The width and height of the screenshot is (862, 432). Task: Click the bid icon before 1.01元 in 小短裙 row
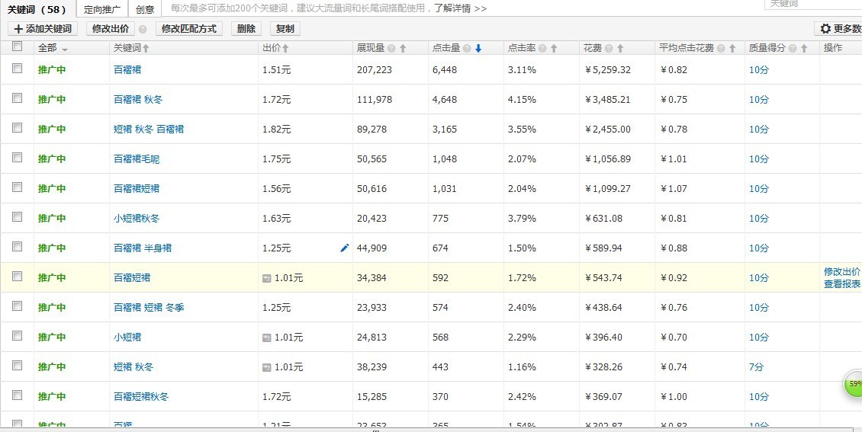267,338
